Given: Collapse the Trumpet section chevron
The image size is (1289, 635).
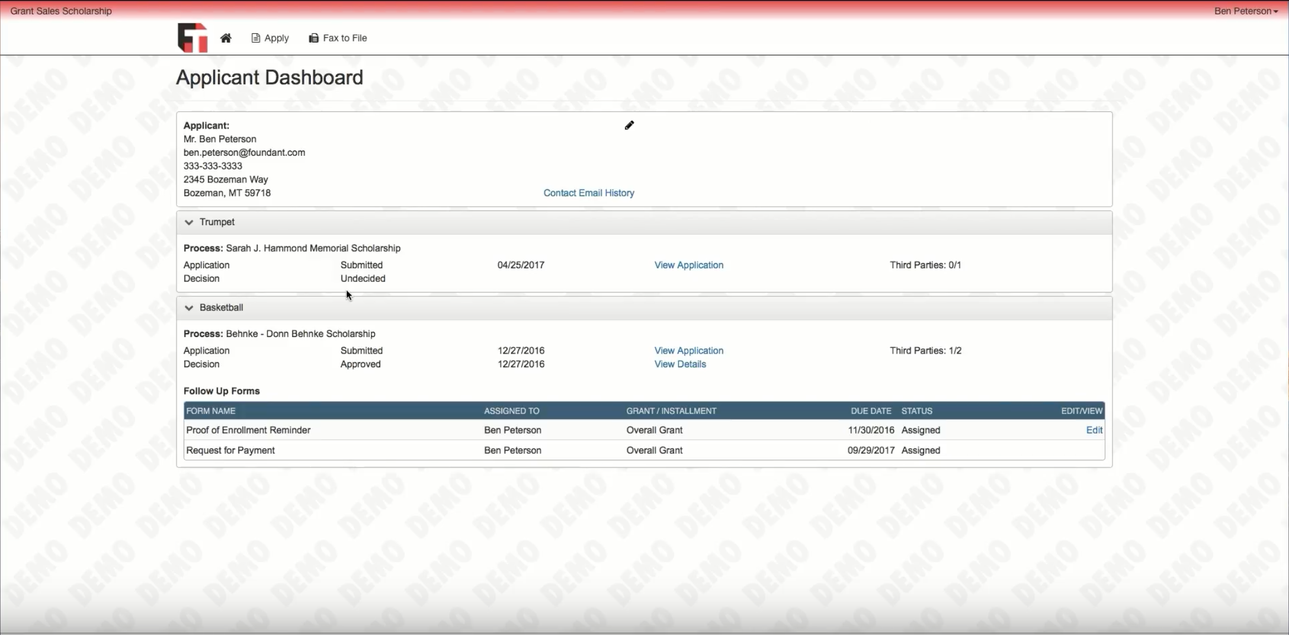Looking at the screenshot, I should click(x=188, y=222).
